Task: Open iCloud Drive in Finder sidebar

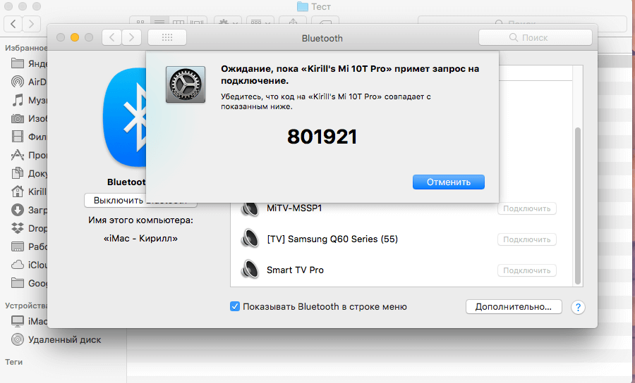Action: coord(28,265)
